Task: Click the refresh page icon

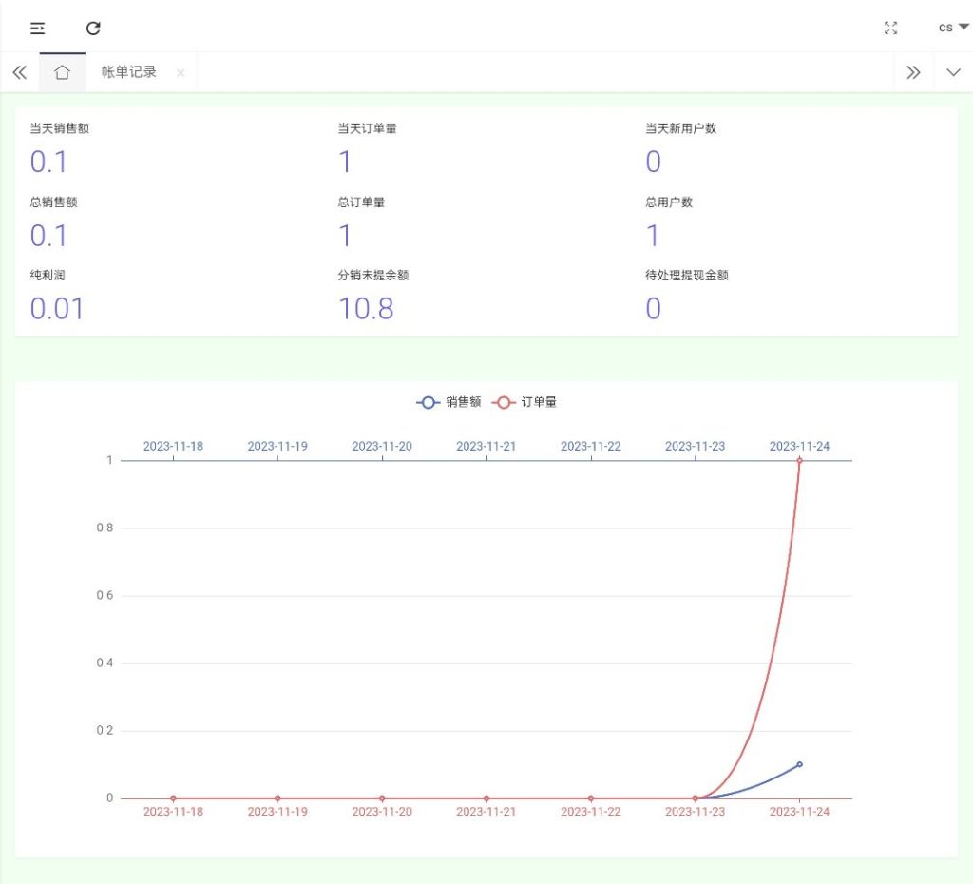Action: pos(93,28)
